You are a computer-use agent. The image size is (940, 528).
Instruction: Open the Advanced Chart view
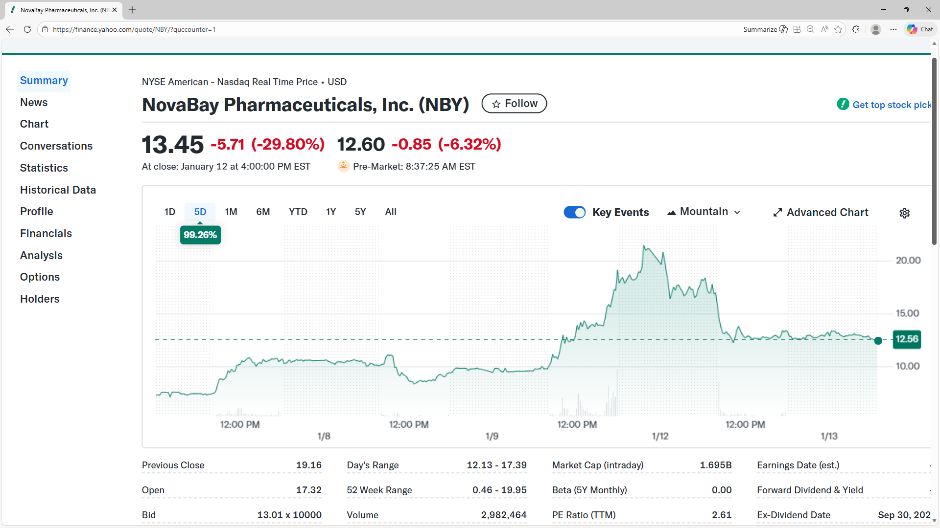(x=821, y=212)
